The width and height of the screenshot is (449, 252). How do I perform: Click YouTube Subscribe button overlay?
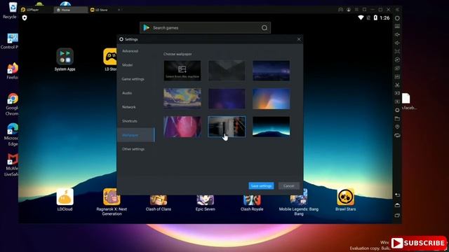[x=419, y=243]
